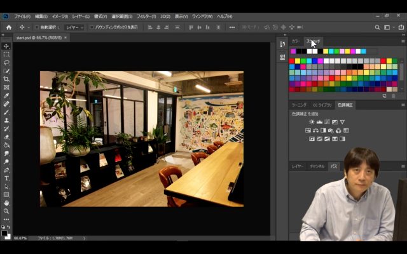Select the Quick Selection tool
407x254 pixels.
click(6, 70)
